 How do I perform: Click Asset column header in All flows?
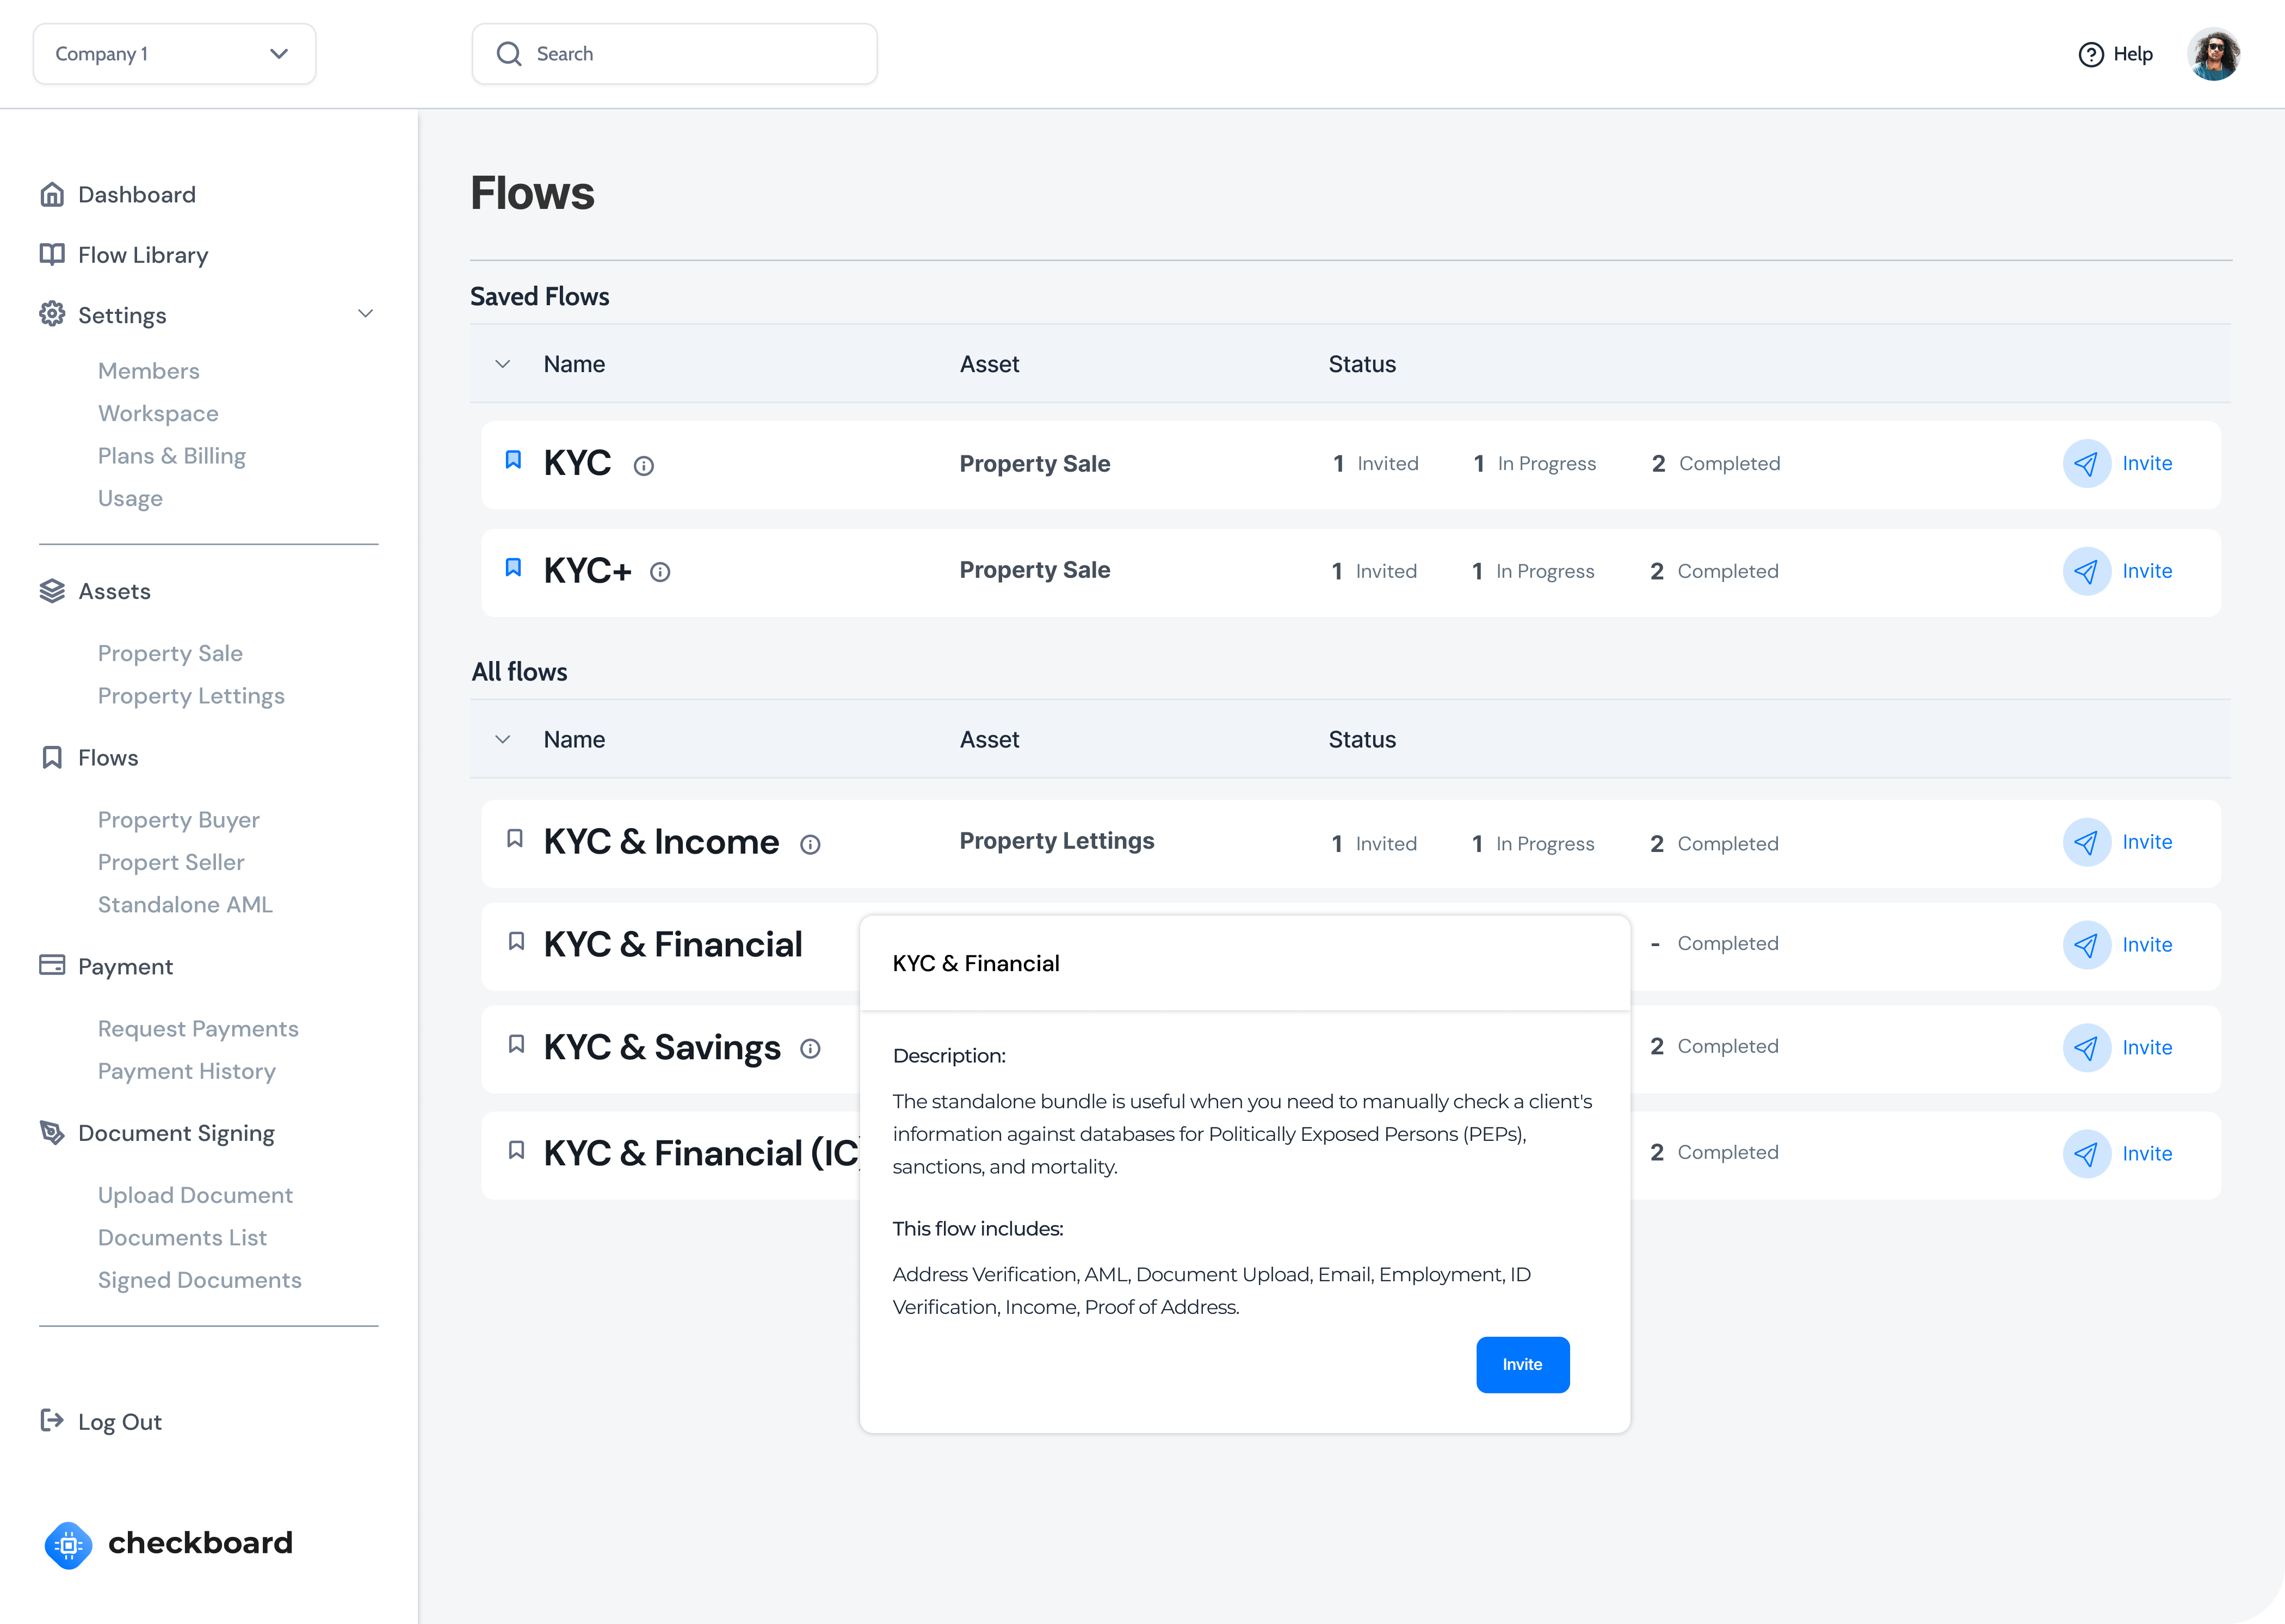[x=989, y=739]
